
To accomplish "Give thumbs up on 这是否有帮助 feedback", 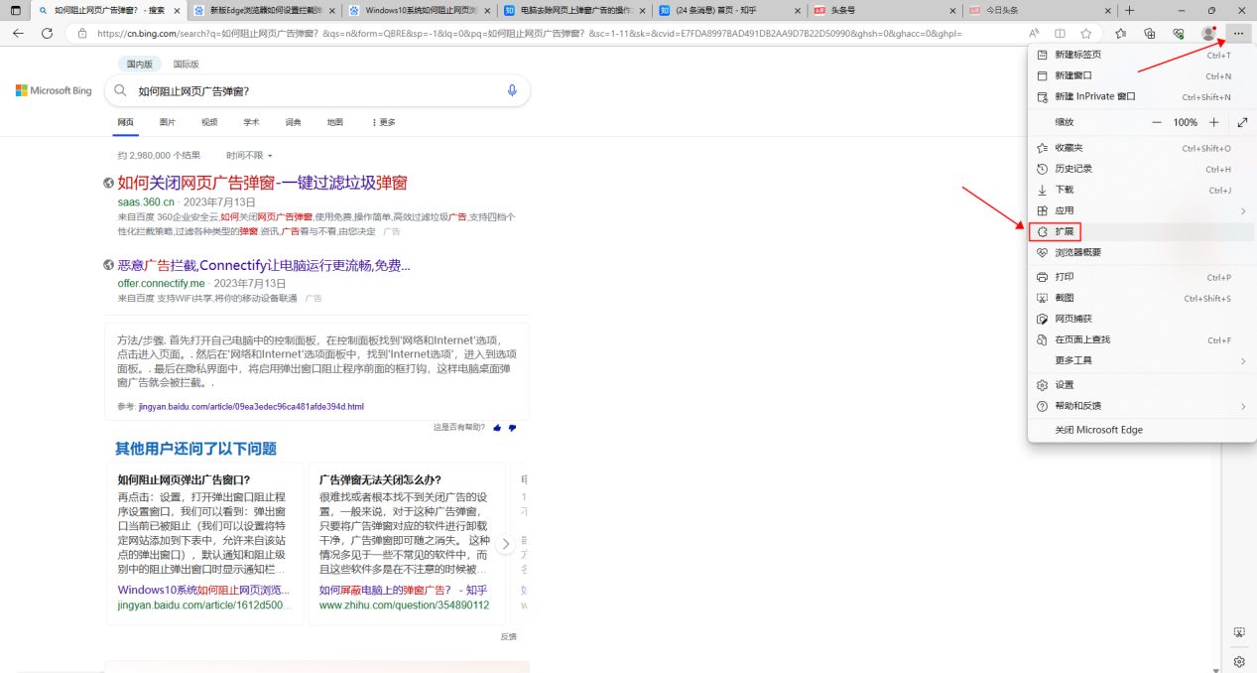I will (496, 428).
